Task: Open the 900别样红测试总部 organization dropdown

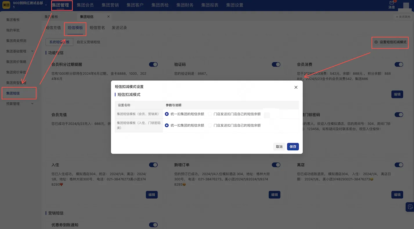Action: 46,5
